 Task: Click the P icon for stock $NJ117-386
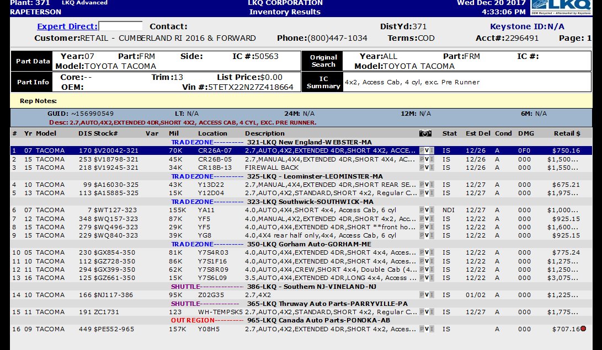422,295
